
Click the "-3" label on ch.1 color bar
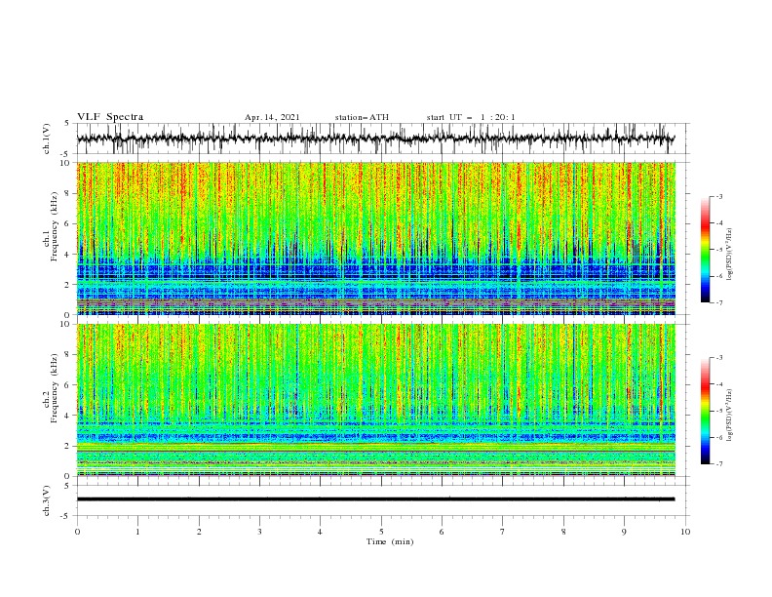[718, 196]
